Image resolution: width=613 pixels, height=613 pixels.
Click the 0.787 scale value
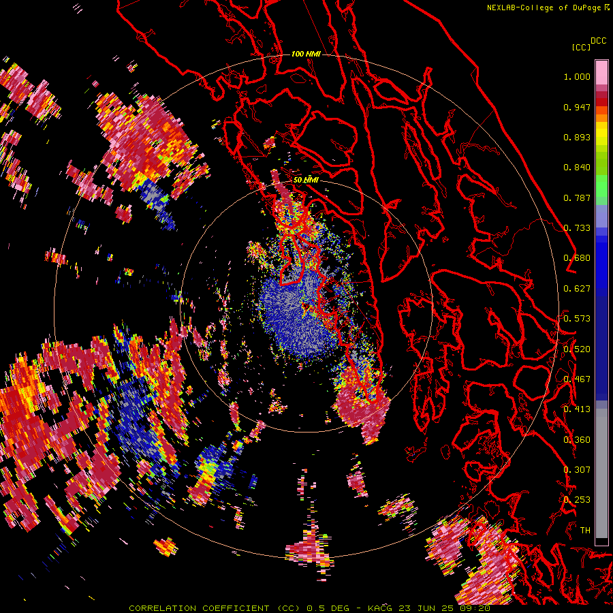577,198
